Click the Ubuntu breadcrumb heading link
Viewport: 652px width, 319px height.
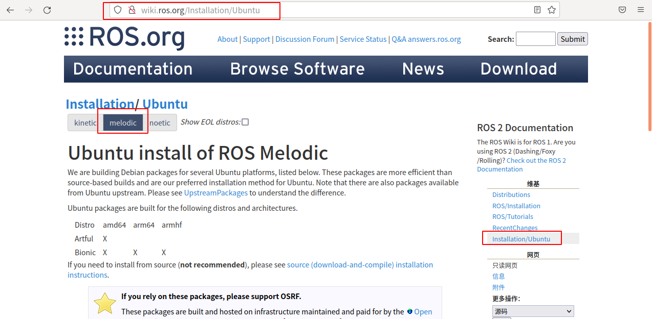tap(165, 104)
